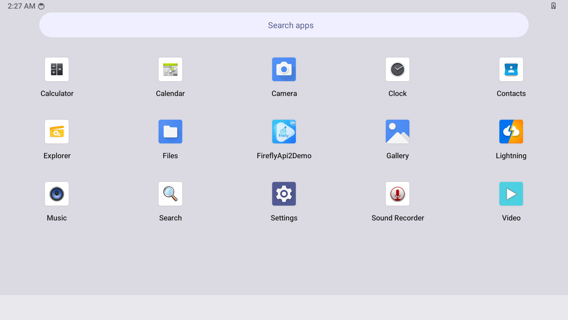Launch the Explorer app

[57, 132]
